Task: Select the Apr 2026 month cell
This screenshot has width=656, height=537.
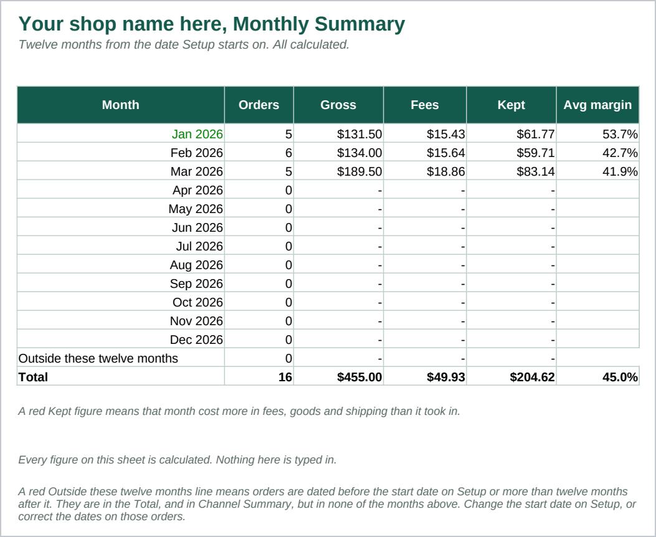Action: (121, 190)
